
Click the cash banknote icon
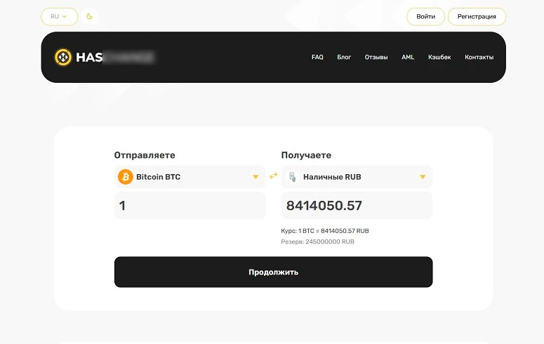pyautogui.click(x=292, y=177)
